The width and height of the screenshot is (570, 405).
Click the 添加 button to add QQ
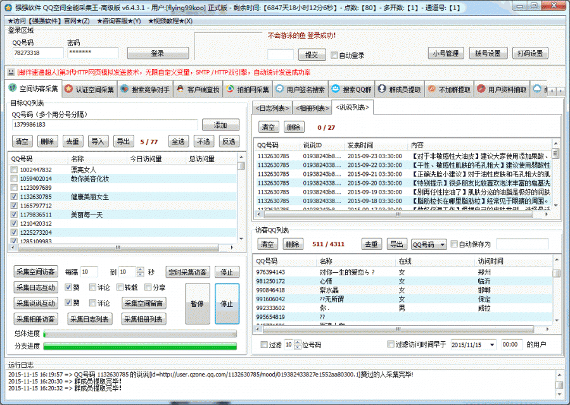coord(220,125)
